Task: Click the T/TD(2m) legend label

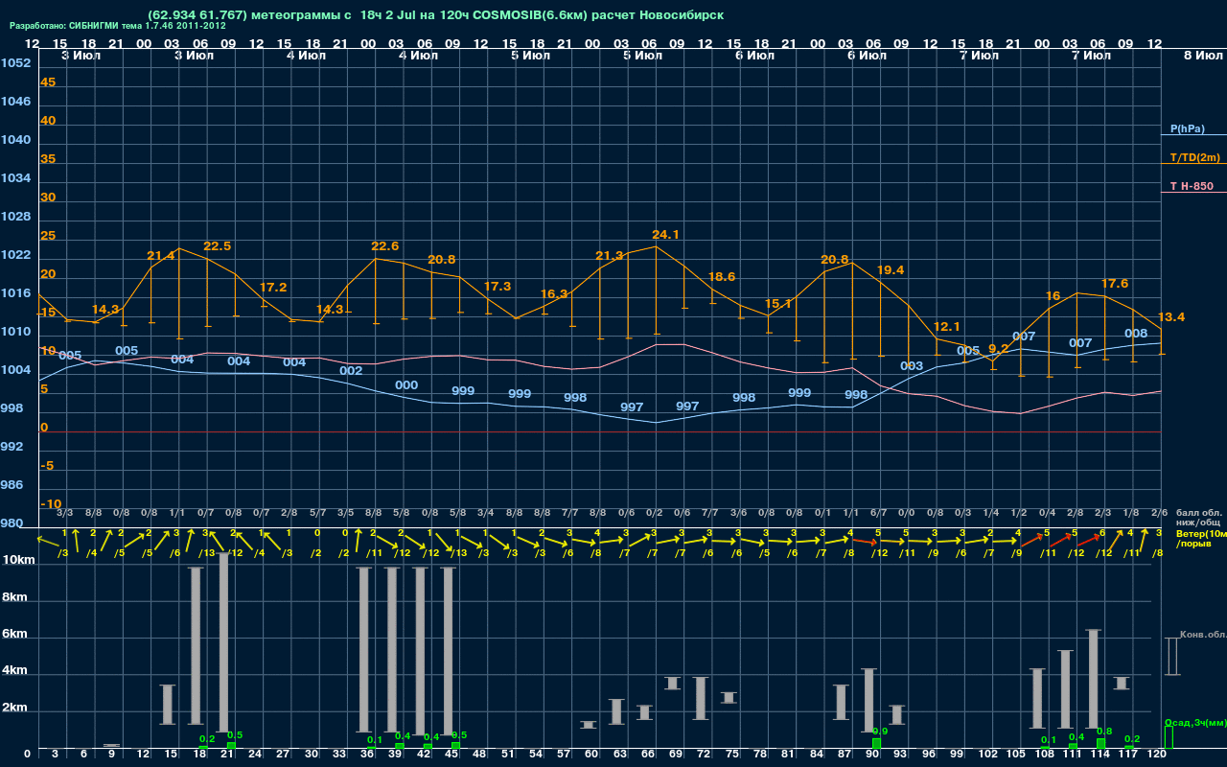Action: pyautogui.click(x=1195, y=157)
